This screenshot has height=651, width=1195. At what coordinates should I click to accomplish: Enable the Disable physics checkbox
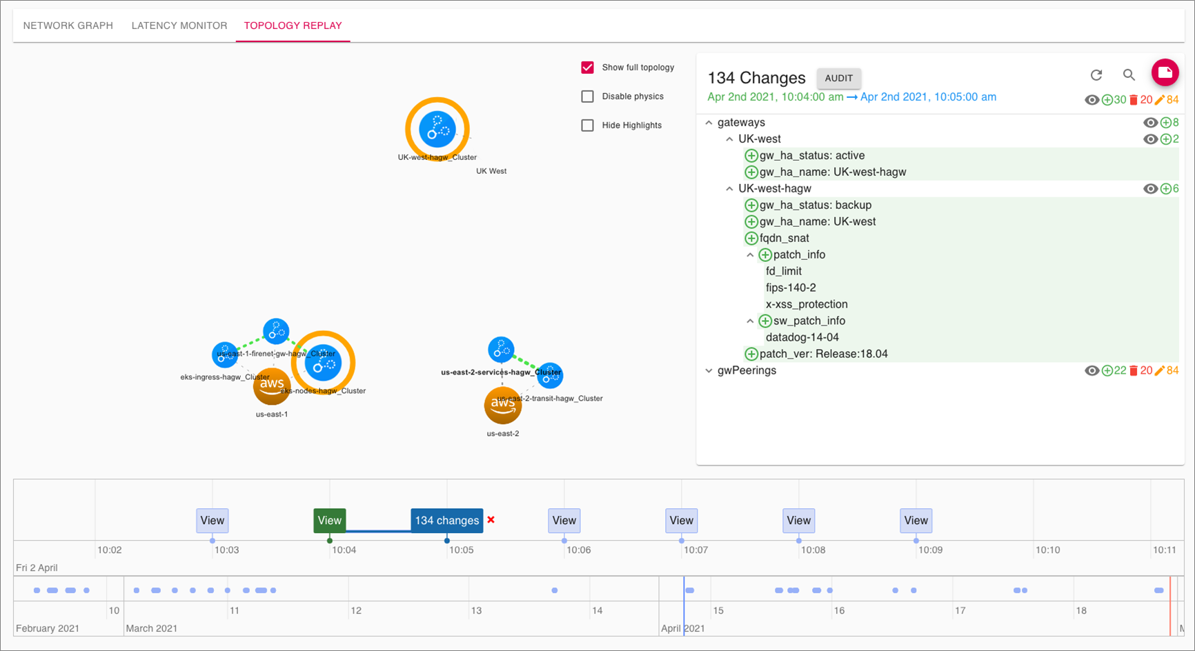coord(587,97)
